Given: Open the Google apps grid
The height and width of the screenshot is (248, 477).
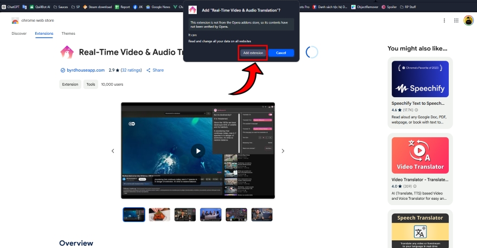Looking at the screenshot, I should point(456,21).
